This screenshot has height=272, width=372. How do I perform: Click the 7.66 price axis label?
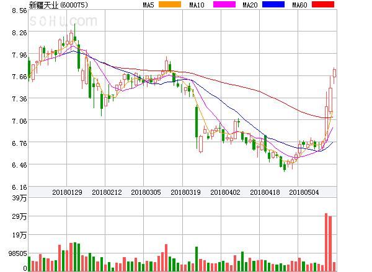pos(19,77)
